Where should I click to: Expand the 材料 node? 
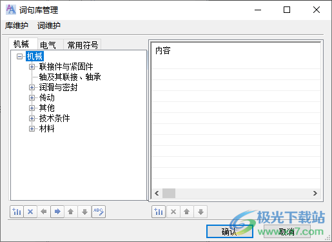pos(32,128)
